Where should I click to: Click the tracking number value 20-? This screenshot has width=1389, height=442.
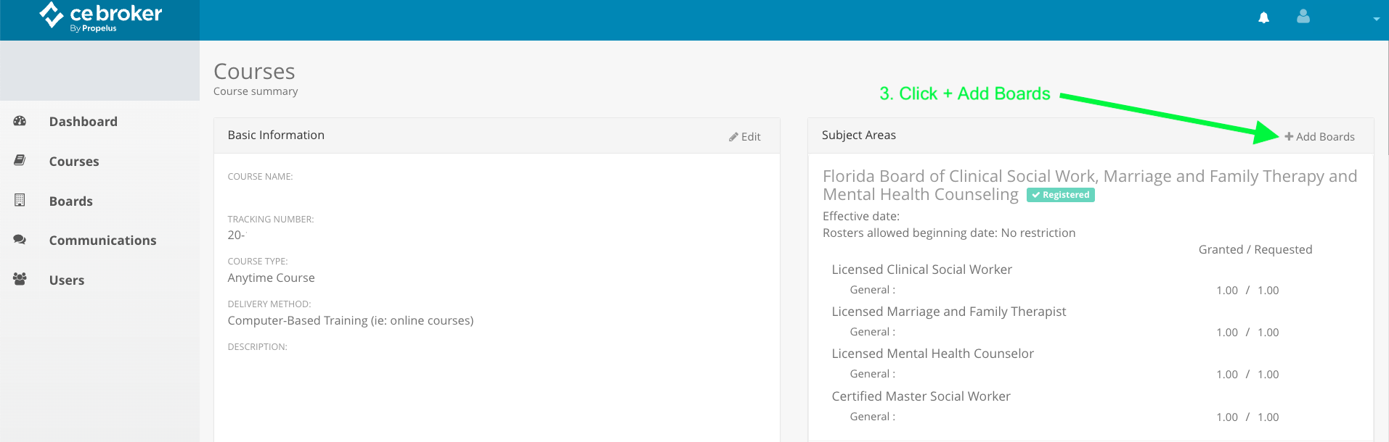coord(237,235)
